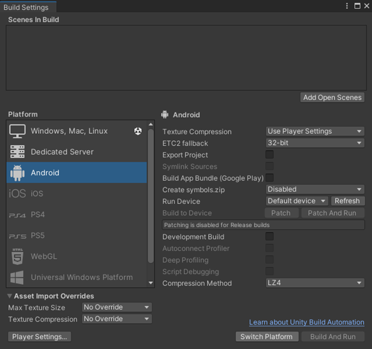The width and height of the screenshot is (372, 349).
Task: Toggle Build App Bundle (Google Play) checkbox
Action: tap(269, 178)
